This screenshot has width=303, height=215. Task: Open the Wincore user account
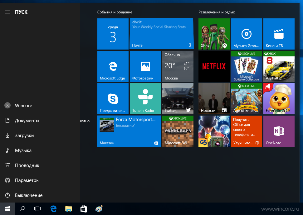coord(40,105)
